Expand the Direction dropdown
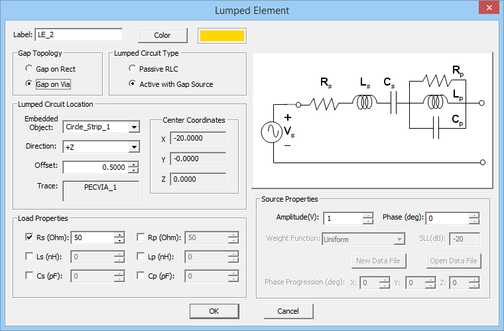Screen dimensions: 504x331 point(134,147)
